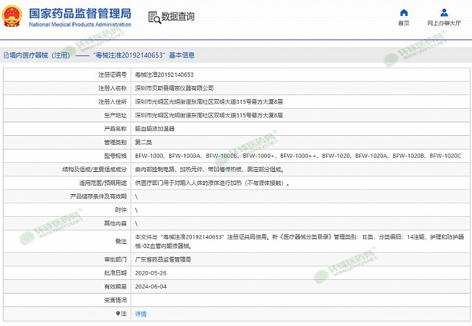Screen dimensions: 472x326
Task: Click the 网上办事大厅 person icon
Action: click(x=444, y=12)
